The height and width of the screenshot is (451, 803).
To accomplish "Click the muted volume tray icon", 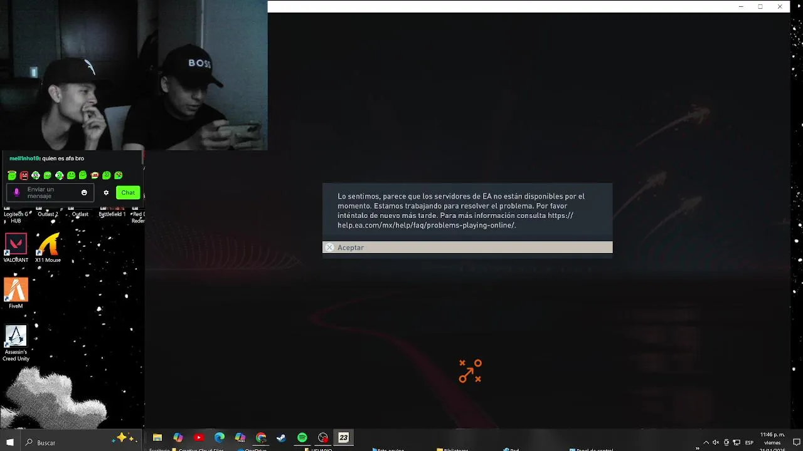I will [x=716, y=442].
